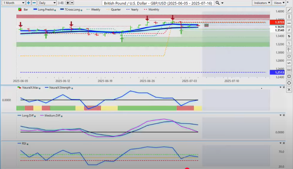Open the 1 Month range dropdown
The width and height of the screenshot is (293, 169).
(13, 3)
